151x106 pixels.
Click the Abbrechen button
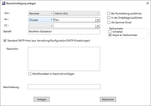(108, 99)
